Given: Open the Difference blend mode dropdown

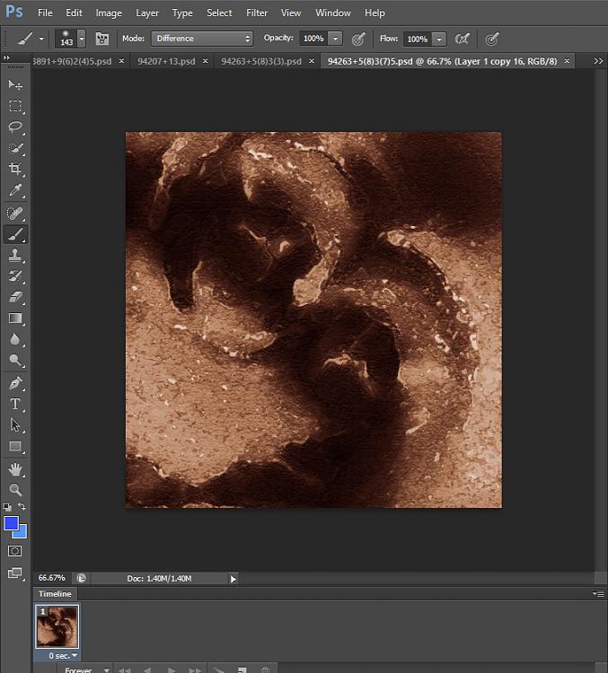Looking at the screenshot, I should pos(202,39).
